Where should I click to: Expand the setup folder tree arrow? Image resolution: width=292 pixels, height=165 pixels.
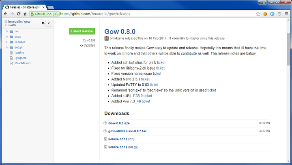point(7,47)
